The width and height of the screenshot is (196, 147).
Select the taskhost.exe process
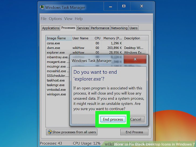56,80
